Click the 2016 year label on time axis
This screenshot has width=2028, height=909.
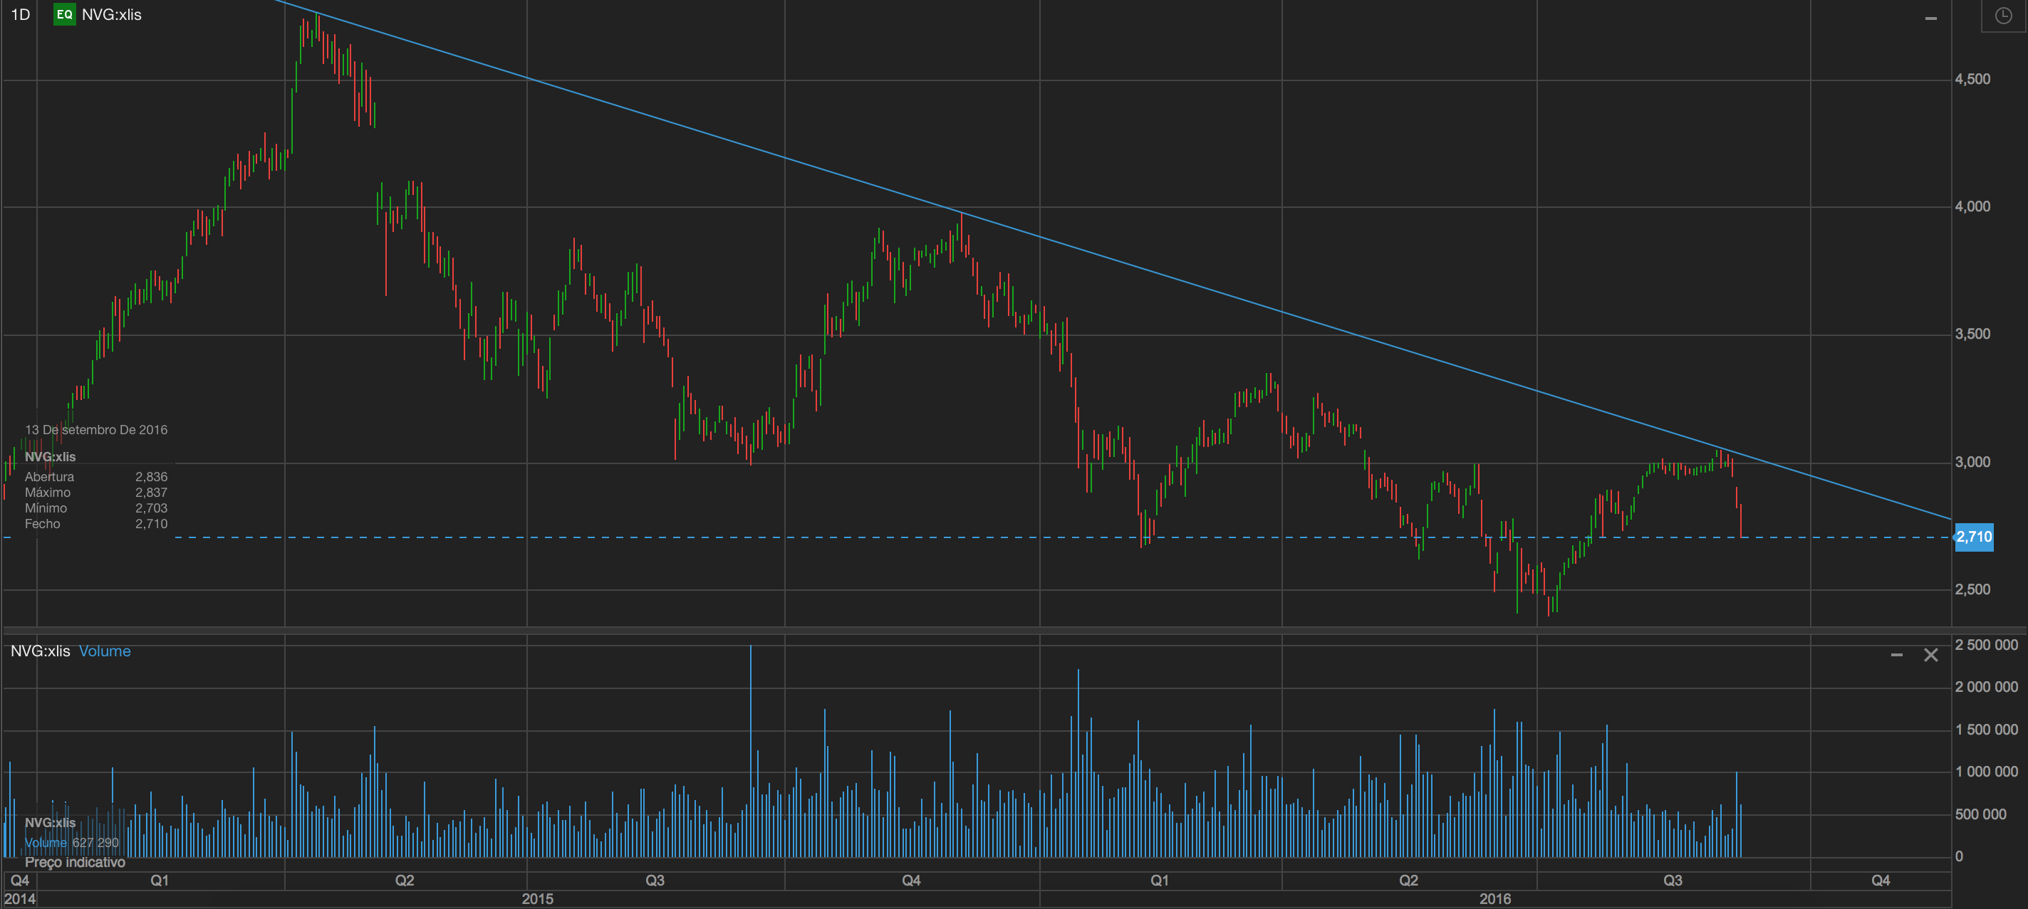1494,899
